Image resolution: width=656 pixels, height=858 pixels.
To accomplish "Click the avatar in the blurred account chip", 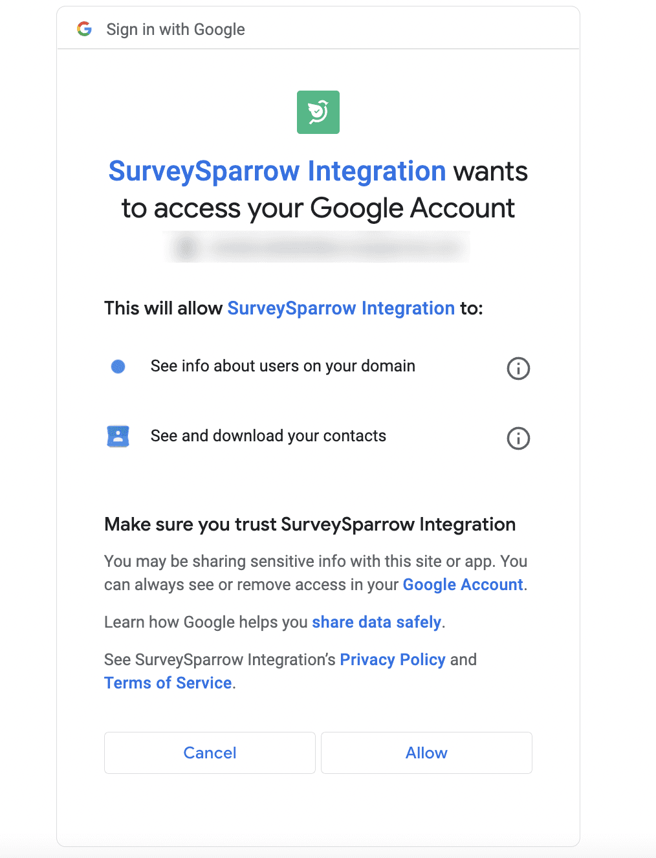I will click(x=186, y=247).
